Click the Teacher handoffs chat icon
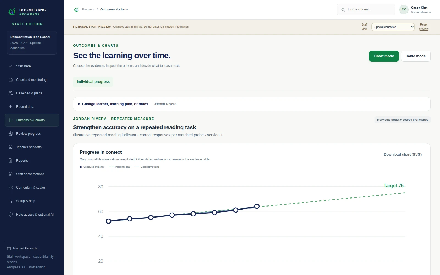This screenshot has width=440, height=275. tap(10, 147)
